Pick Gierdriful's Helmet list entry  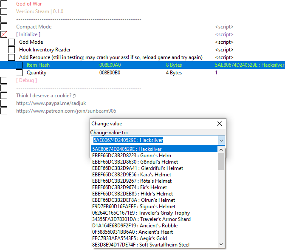pos(154,168)
